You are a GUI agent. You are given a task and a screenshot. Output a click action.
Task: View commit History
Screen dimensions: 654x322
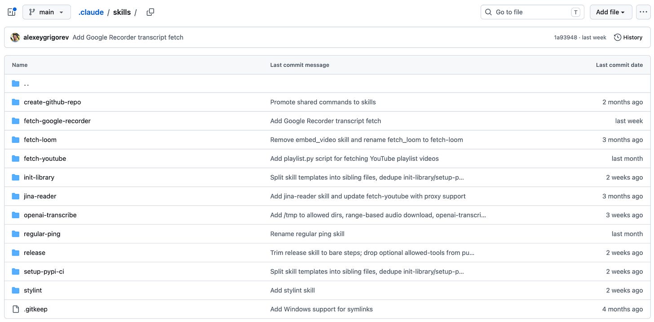pyautogui.click(x=628, y=37)
